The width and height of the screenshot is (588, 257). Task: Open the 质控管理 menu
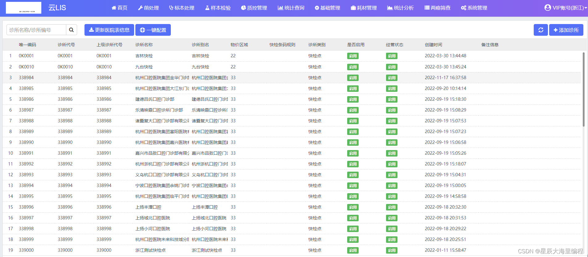(254, 8)
